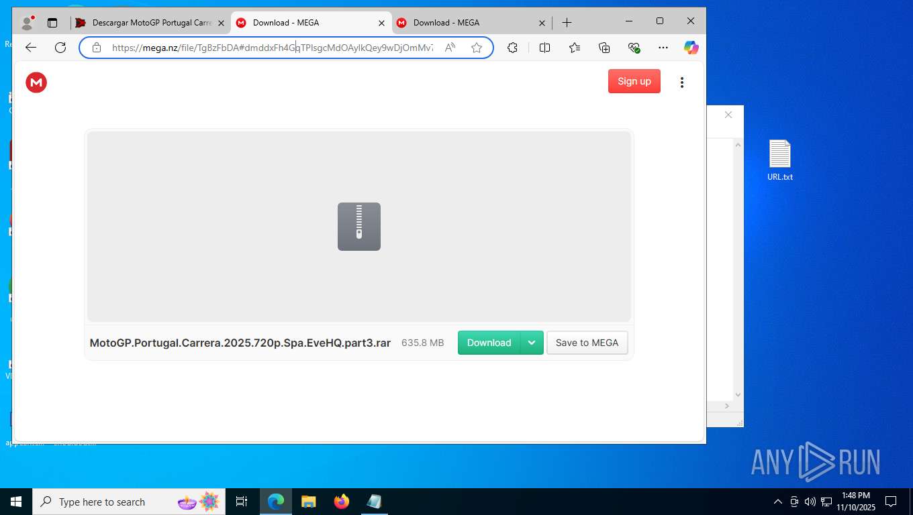
Task: Close the last Download - MEGA tab
Action: pyautogui.click(x=542, y=23)
